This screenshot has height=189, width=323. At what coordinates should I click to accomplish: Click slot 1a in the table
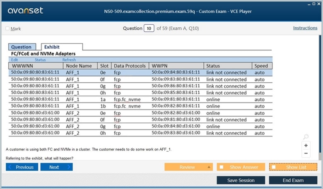tap(103, 100)
